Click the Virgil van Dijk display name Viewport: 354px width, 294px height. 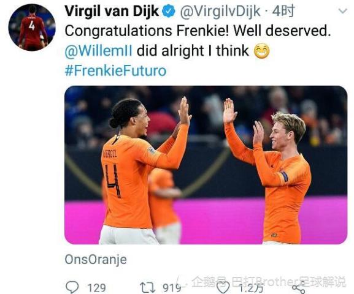(112, 11)
